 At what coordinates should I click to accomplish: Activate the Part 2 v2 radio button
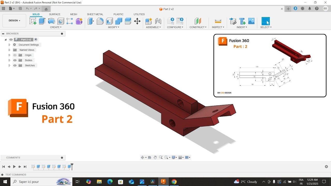pyautogui.click(x=36, y=40)
